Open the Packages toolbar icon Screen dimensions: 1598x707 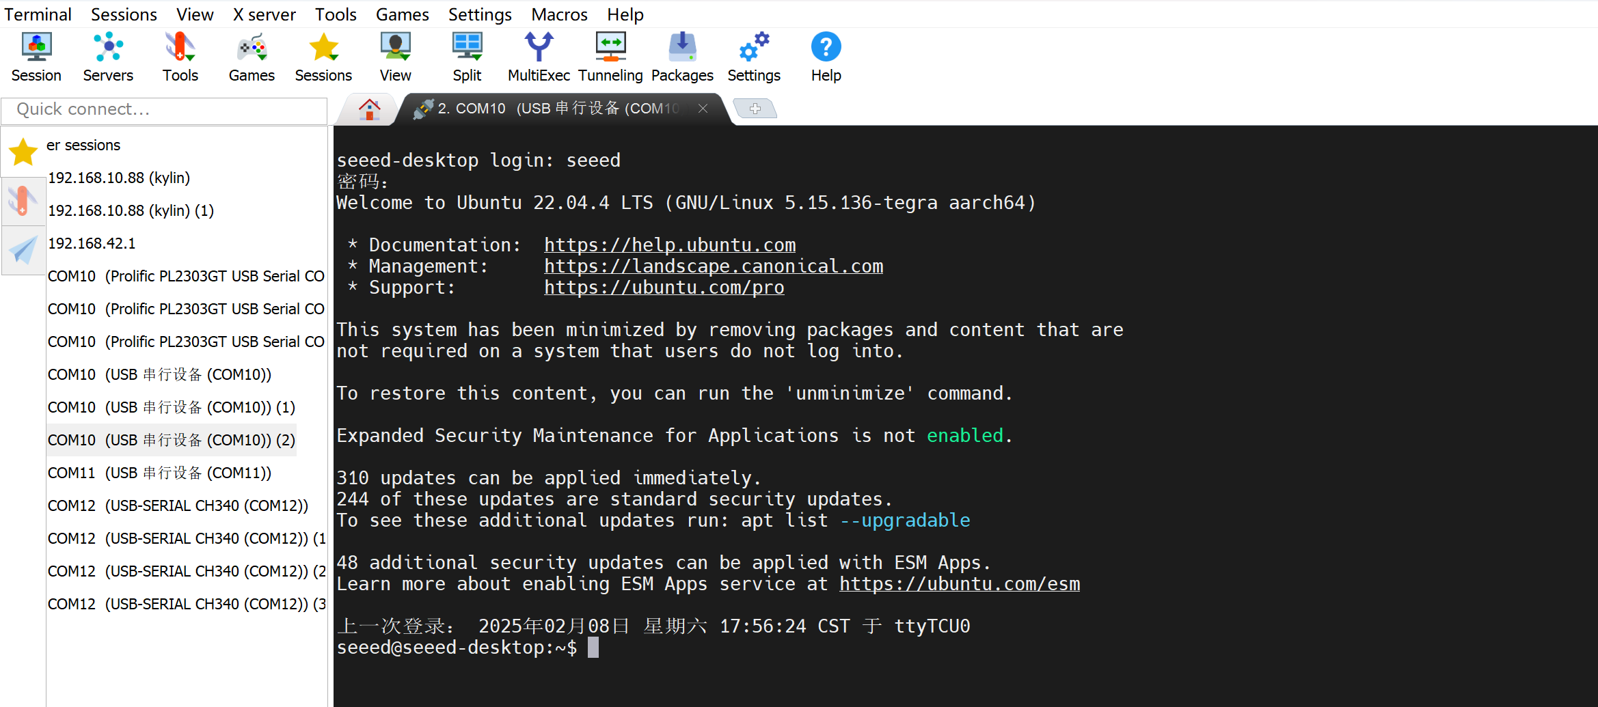click(682, 57)
